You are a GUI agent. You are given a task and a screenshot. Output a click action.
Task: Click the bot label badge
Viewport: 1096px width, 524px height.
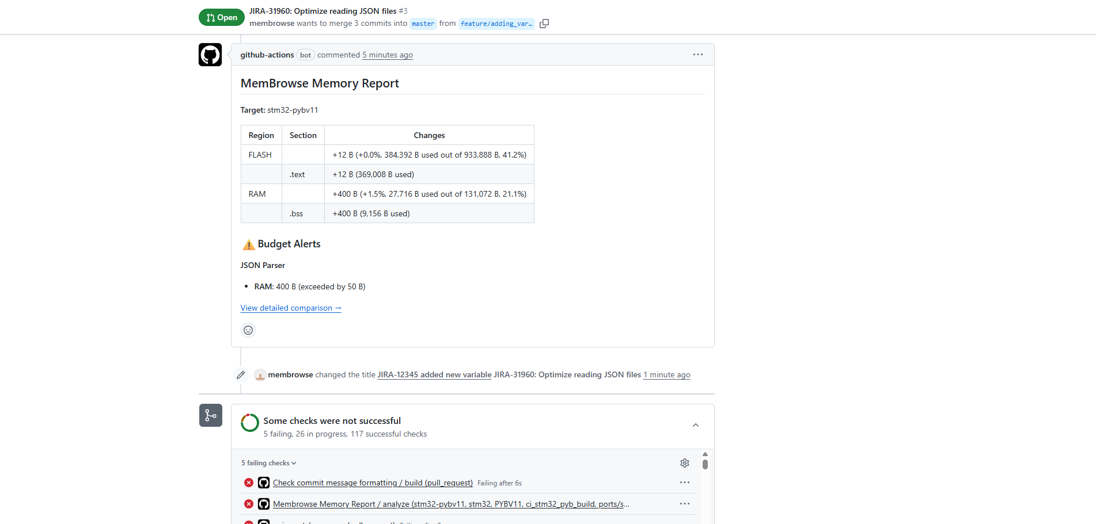[x=305, y=55]
